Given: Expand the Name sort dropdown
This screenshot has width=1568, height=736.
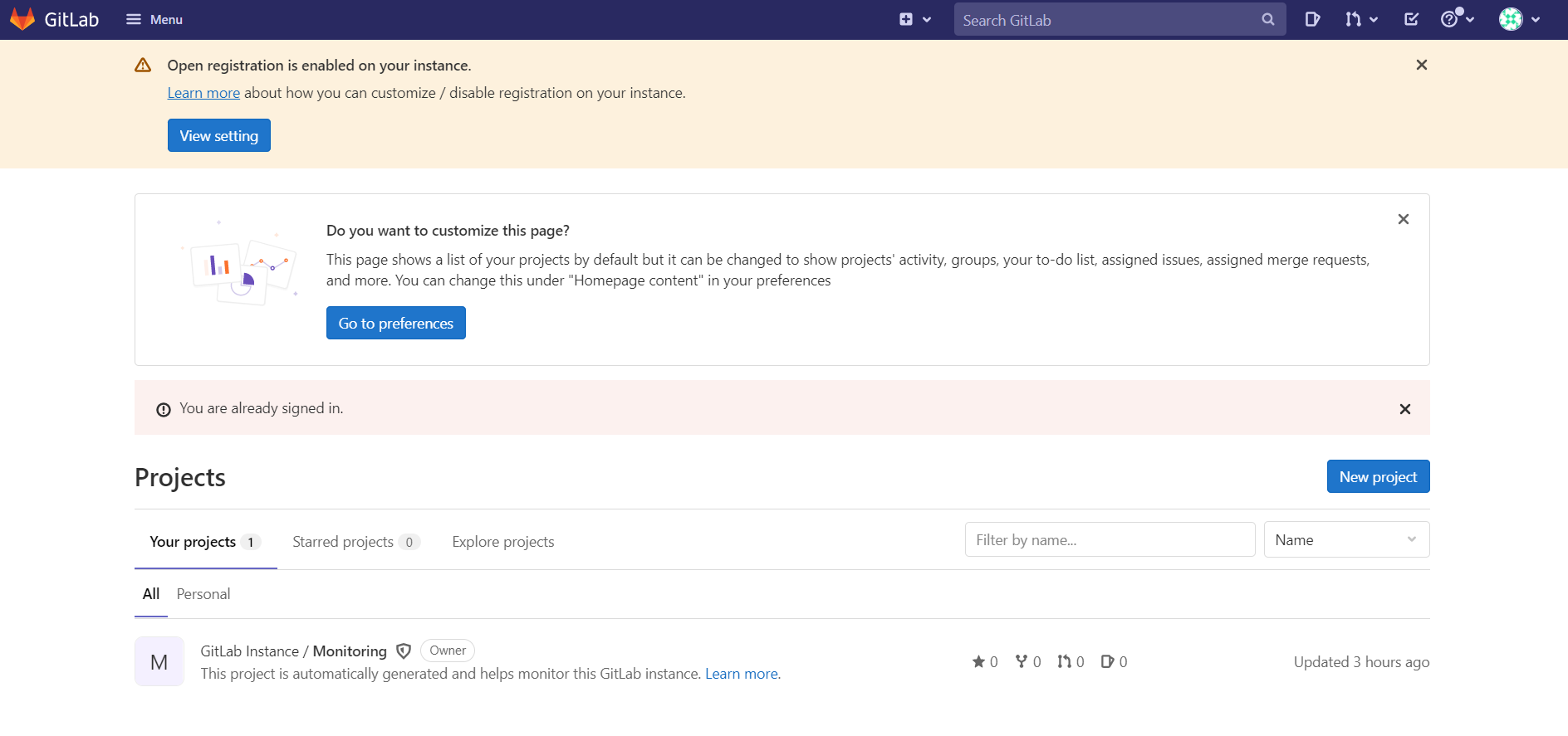Looking at the screenshot, I should (x=1345, y=540).
